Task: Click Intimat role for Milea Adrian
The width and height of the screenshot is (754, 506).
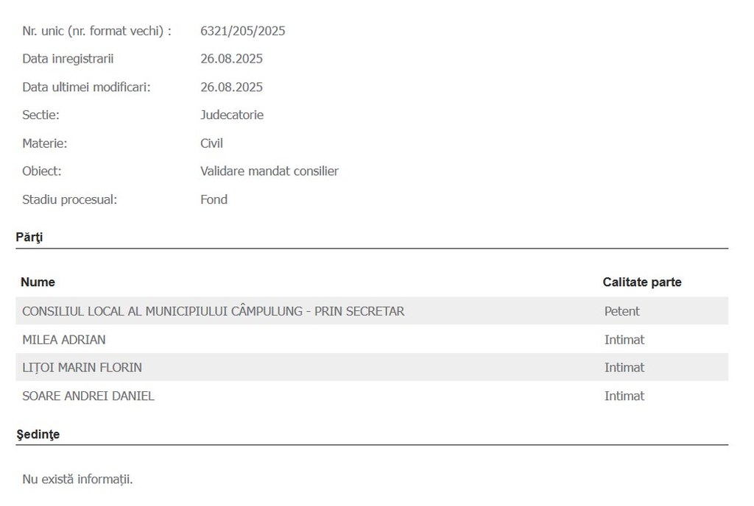Action: (624, 339)
